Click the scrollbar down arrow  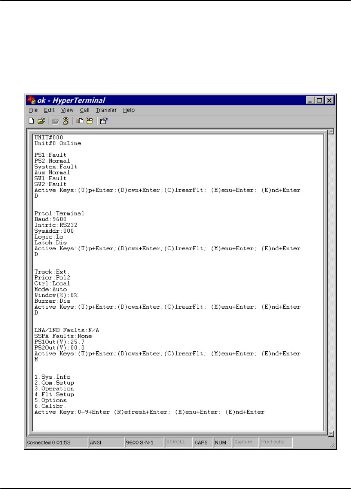[330, 433]
